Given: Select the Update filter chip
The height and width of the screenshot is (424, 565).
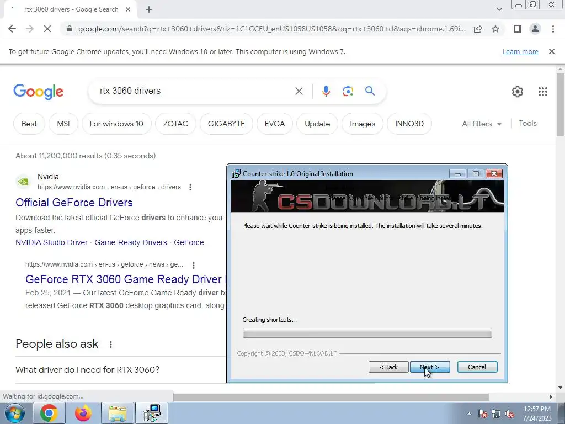Looking at the screenshot, I should pyautogui.click(x=317, y=124).
